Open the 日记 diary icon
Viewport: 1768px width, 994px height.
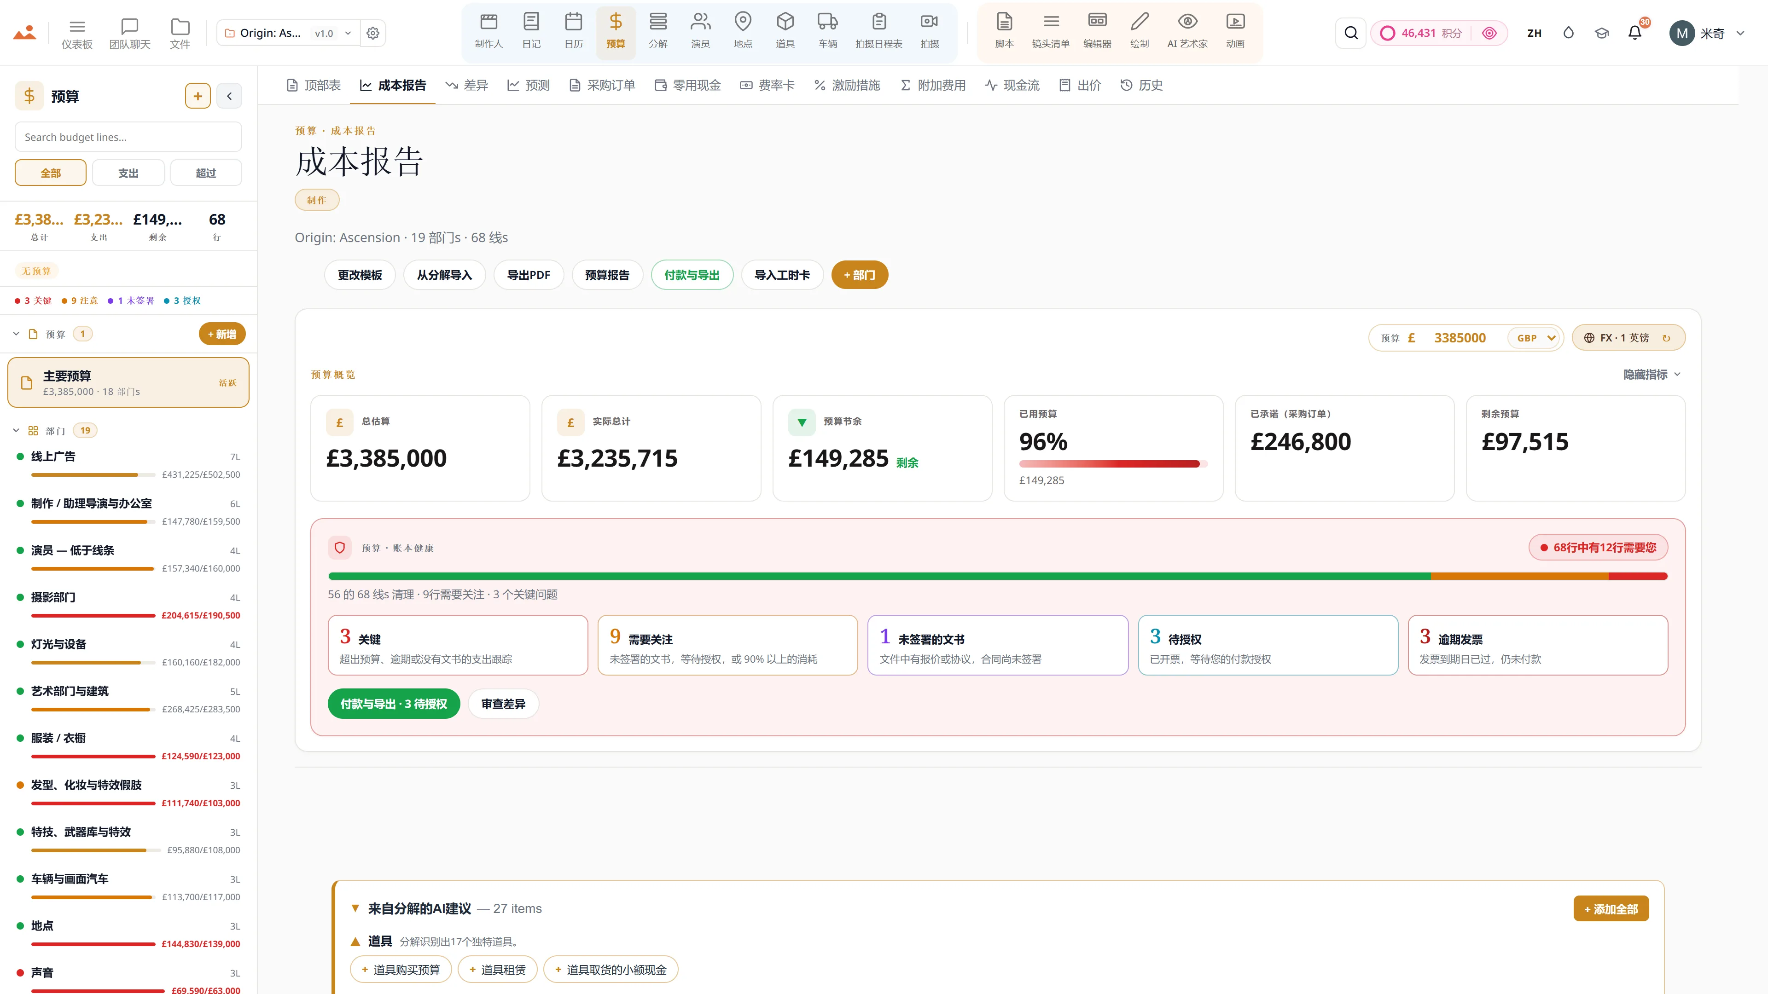pos(531,32)
